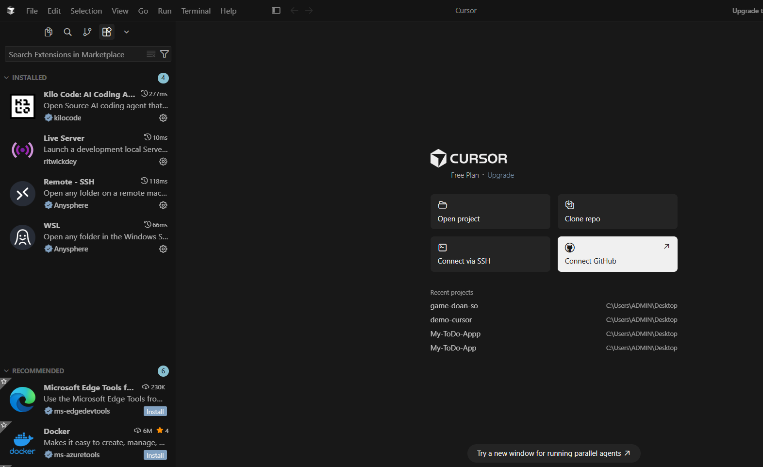Click the GitHub icon in Connect GitHub
The width and height of the screenshot is (763, 467).
click(570, 248)
